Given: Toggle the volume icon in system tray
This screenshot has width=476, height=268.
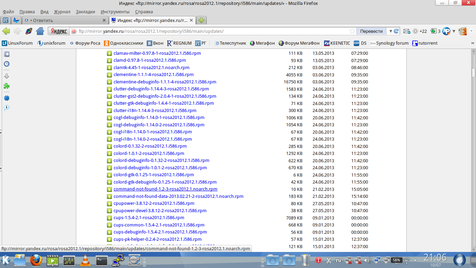Looking at the screenshot, I should point(367,260).
